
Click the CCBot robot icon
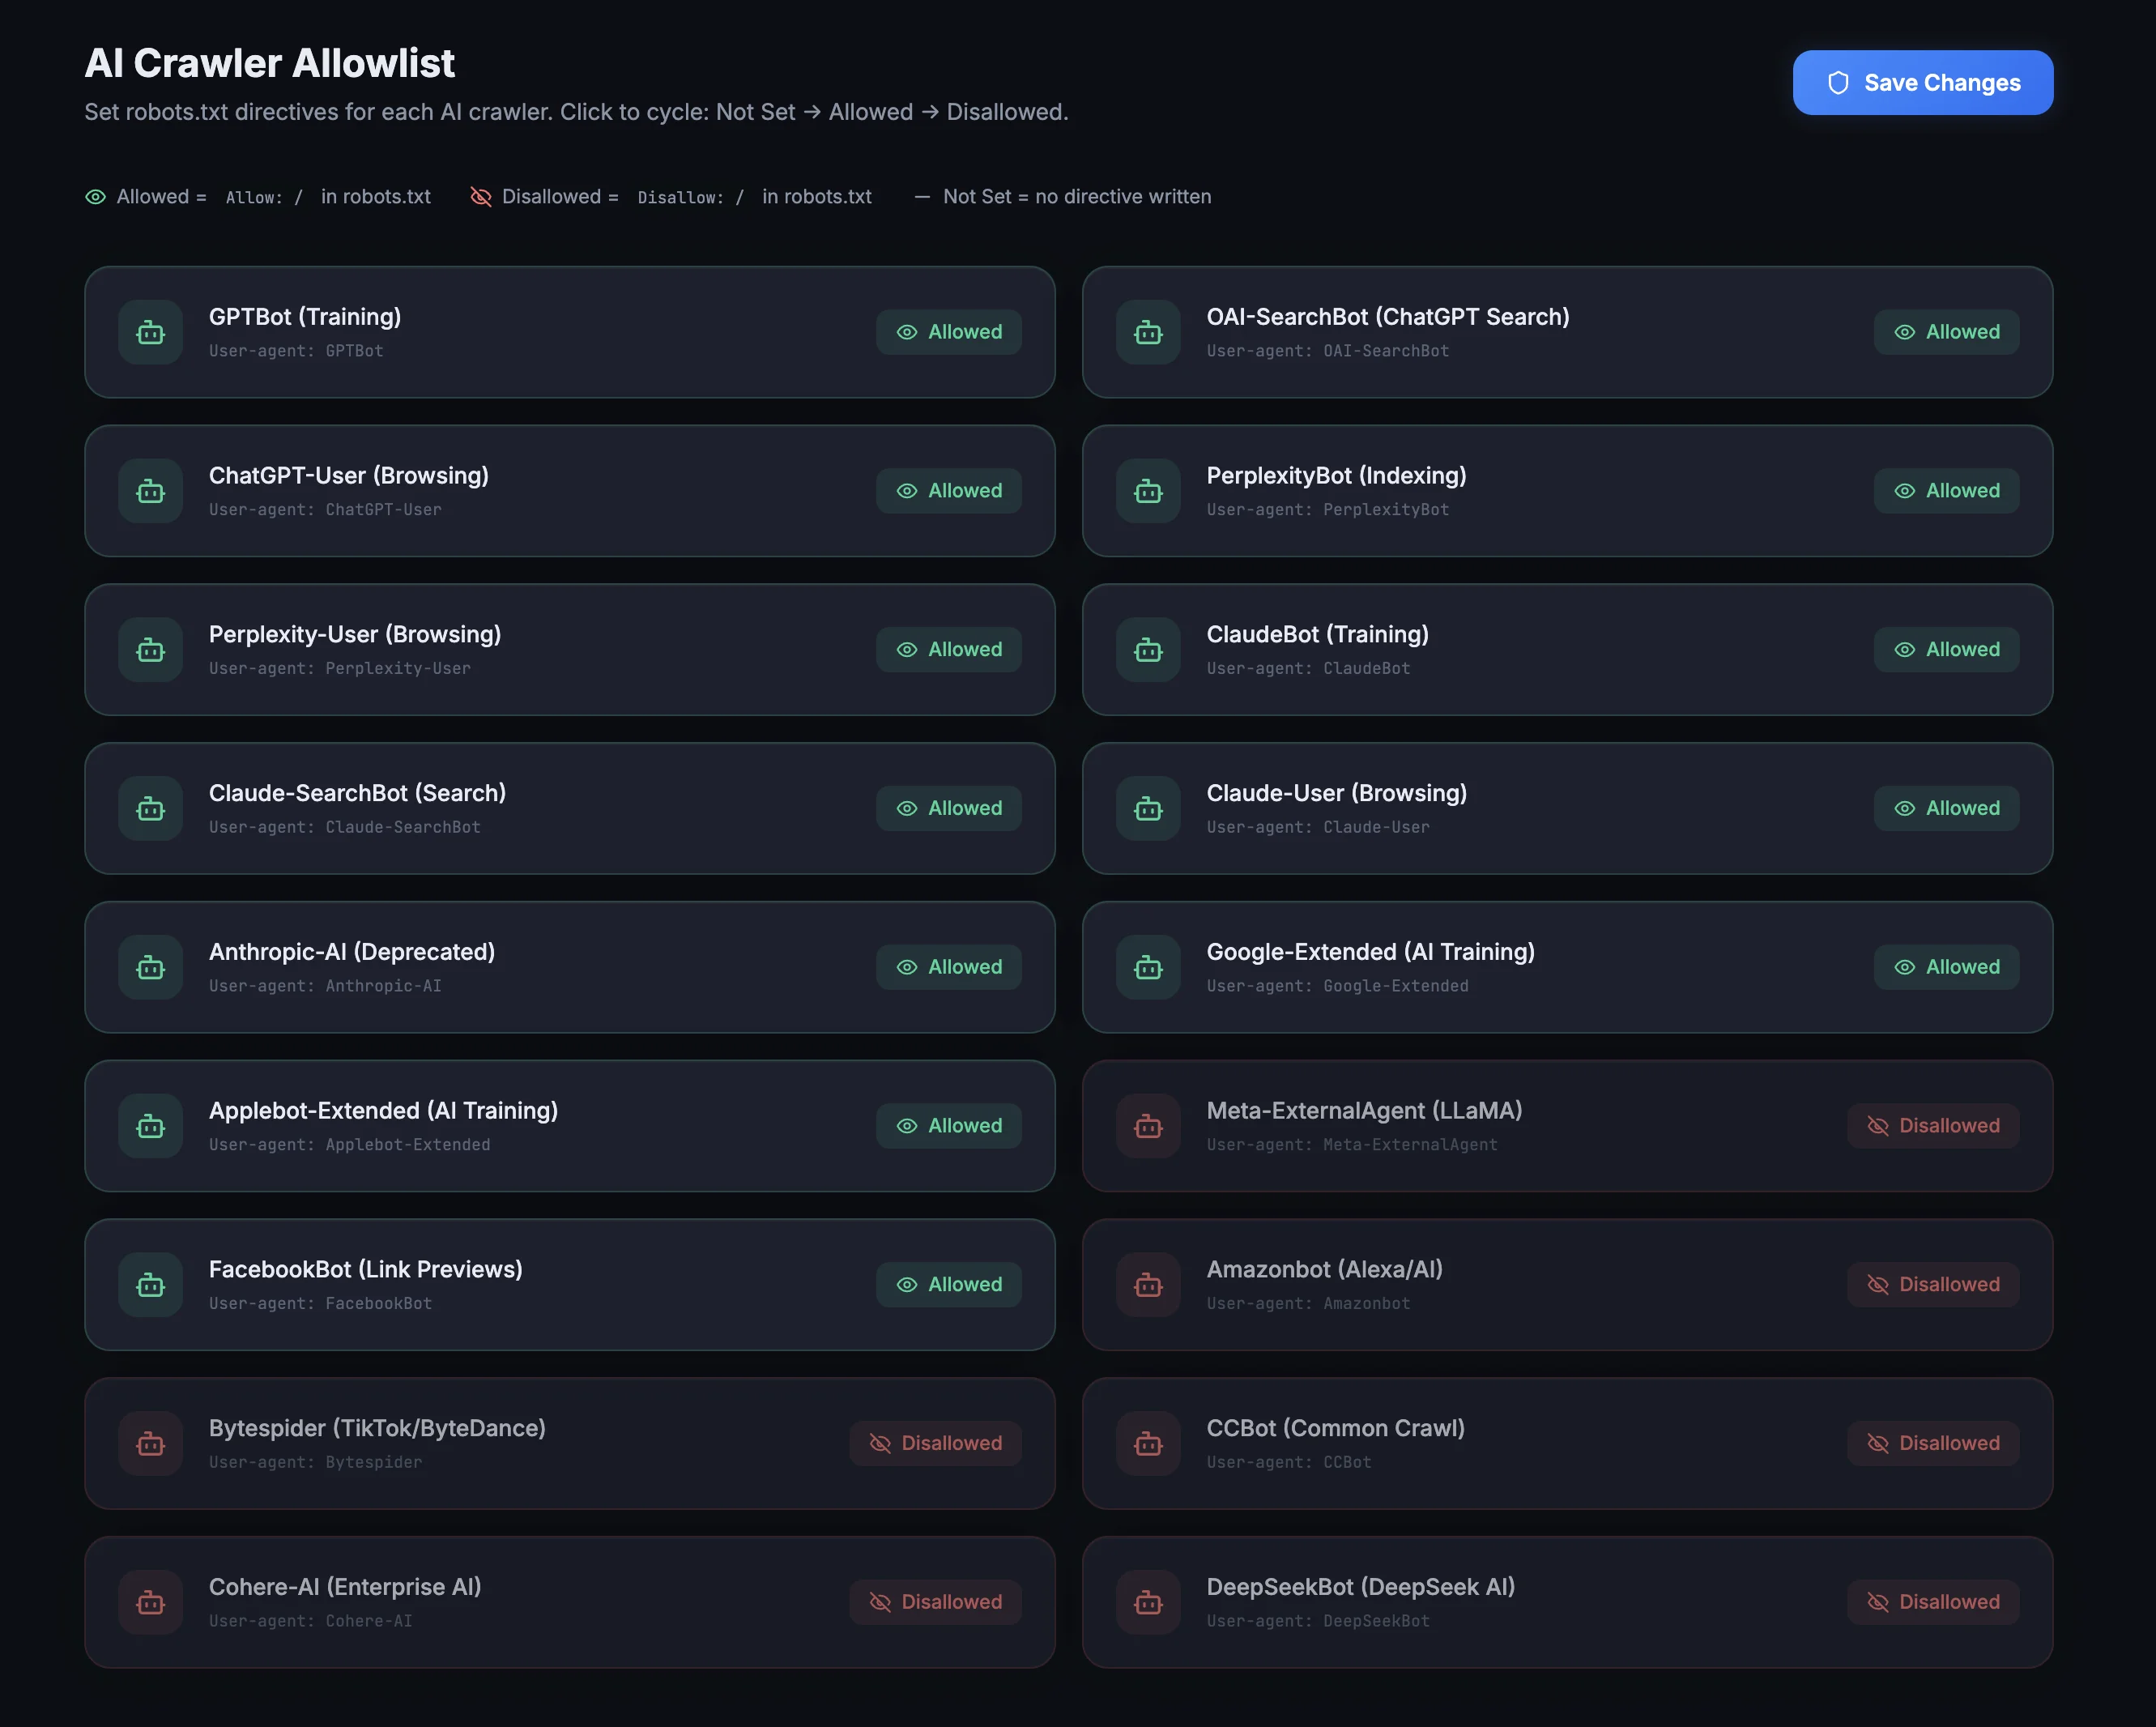click(1147, 1443)
